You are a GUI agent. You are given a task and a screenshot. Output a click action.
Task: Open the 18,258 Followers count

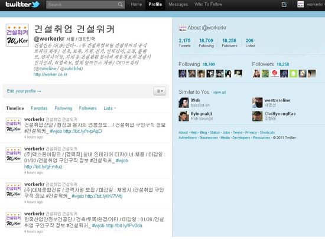coord(229,43)
